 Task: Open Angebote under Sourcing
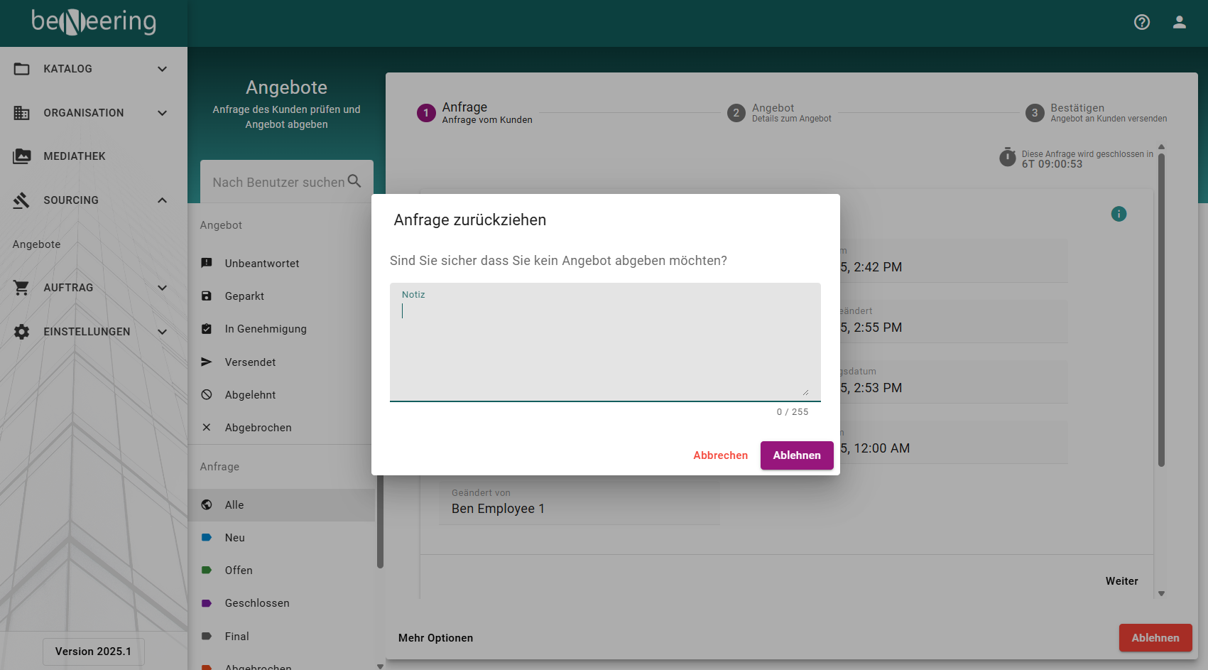(x=37, y=244)
